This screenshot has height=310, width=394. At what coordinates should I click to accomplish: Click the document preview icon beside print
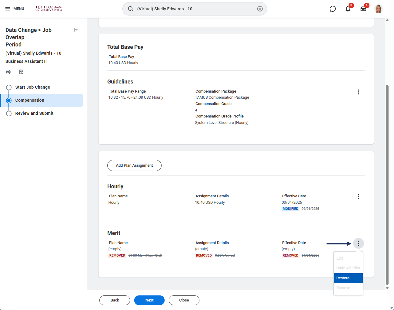click(21, 72)
